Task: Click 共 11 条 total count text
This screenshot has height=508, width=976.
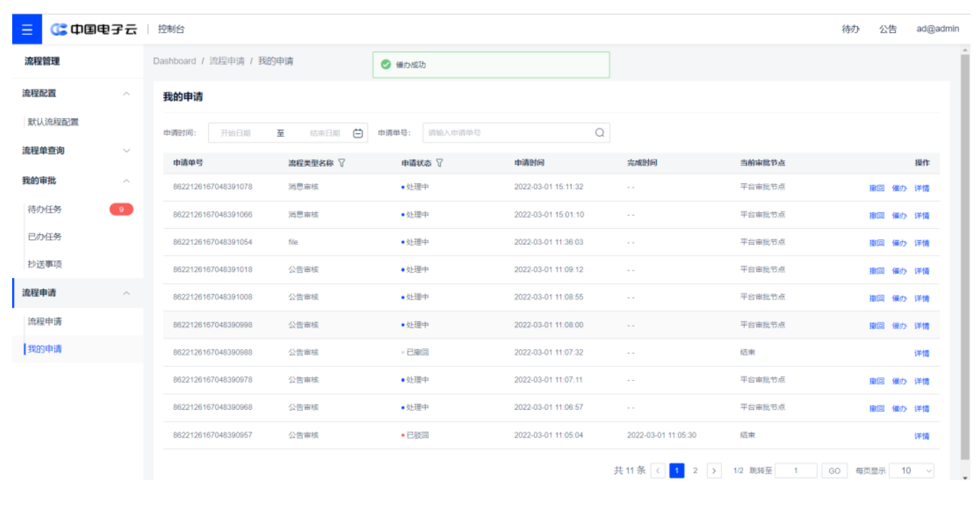Action: coord(630,470)
